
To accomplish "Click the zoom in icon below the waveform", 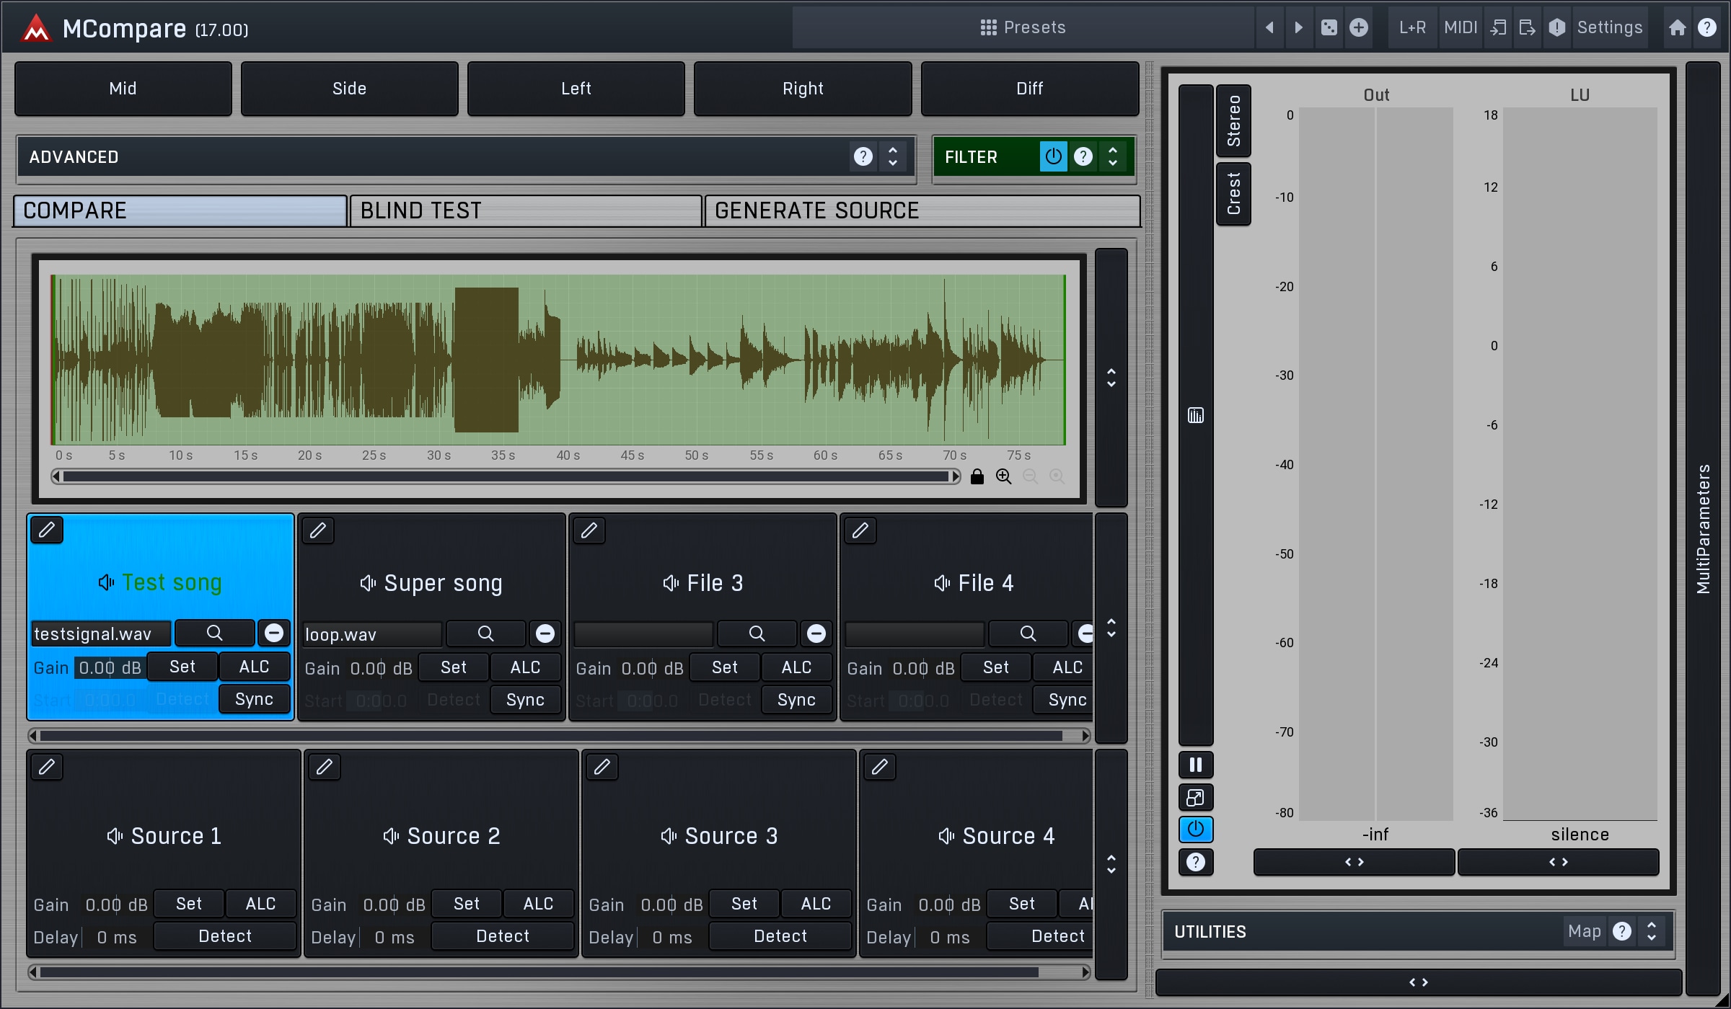I will [1003, 476].
